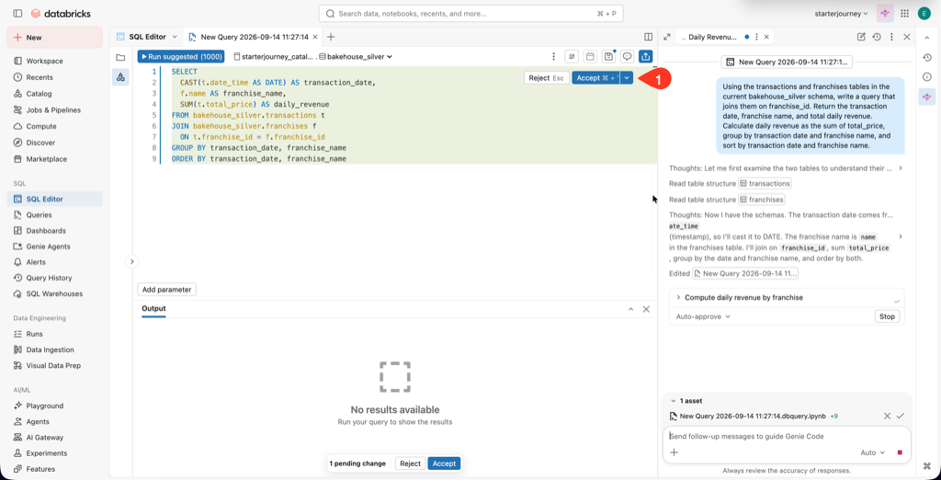Image resolution: width=941 pixels, height=480 pixels.
Task: Discard asset change with X icon
Action: (x=887, y=416)
